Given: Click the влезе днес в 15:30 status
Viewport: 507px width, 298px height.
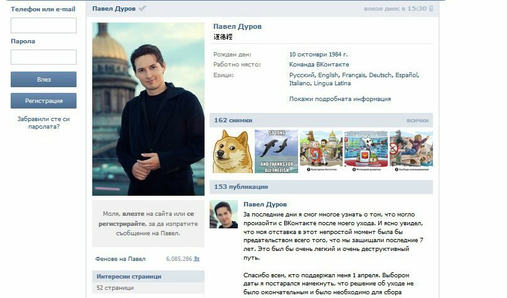Looking at the screenshot, I should [395, 9].
